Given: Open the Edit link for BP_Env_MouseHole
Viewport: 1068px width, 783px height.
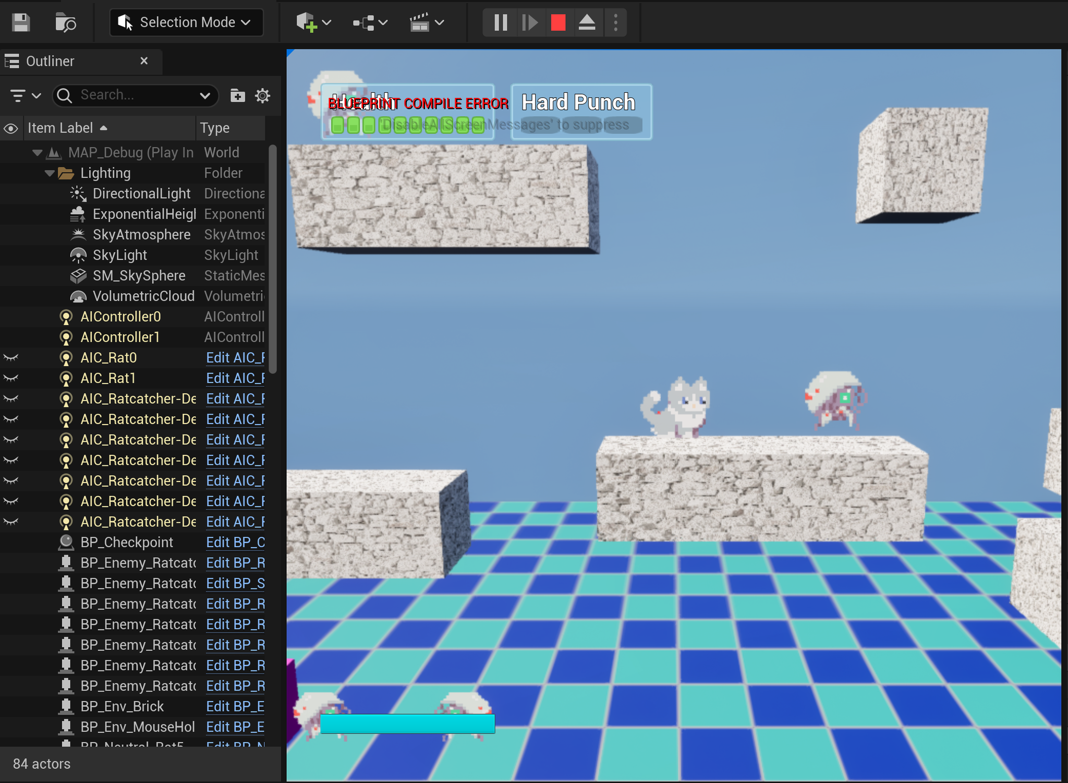Looking at the screenshot, I should coord(235,727).
